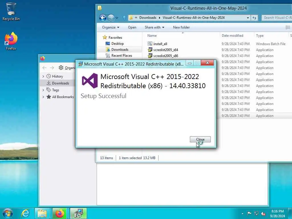Click the Firefox Library back arrow
Viewport: 292px width, 219px height.
tap(44, 68)
